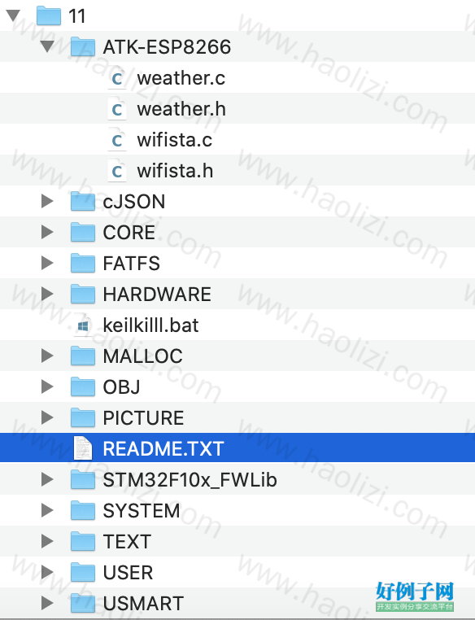Click the FATFS folder icon
The width and height of the screenshot is (475, 620).
83,263
